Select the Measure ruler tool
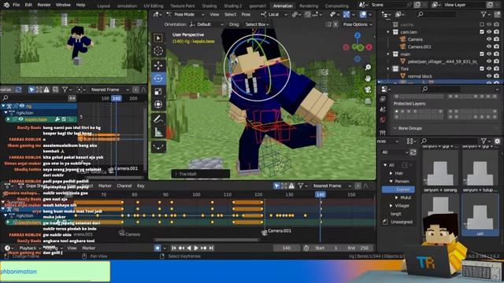Screen dimensions: 504x283 pos(158,132)
